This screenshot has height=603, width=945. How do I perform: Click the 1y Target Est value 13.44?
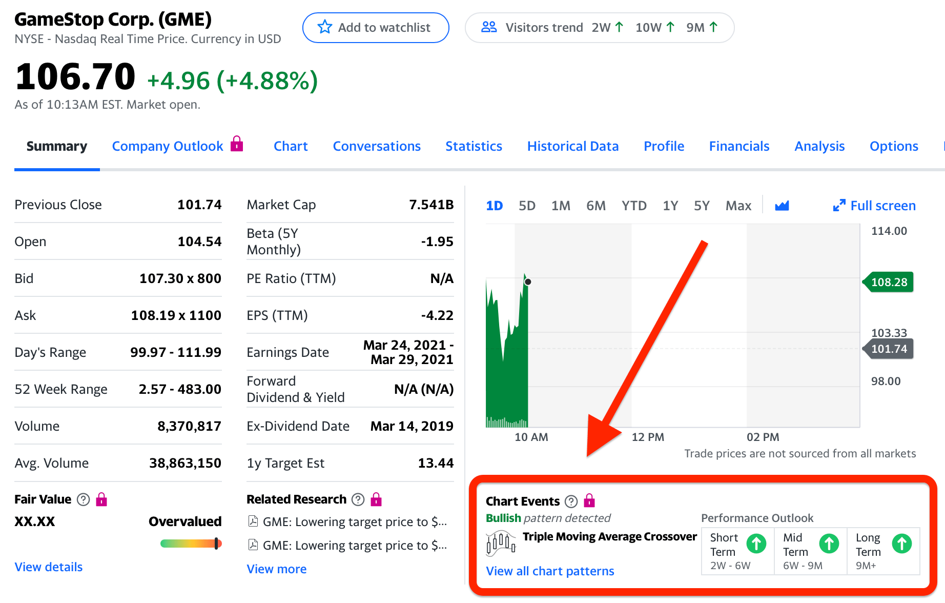point(436,464)
